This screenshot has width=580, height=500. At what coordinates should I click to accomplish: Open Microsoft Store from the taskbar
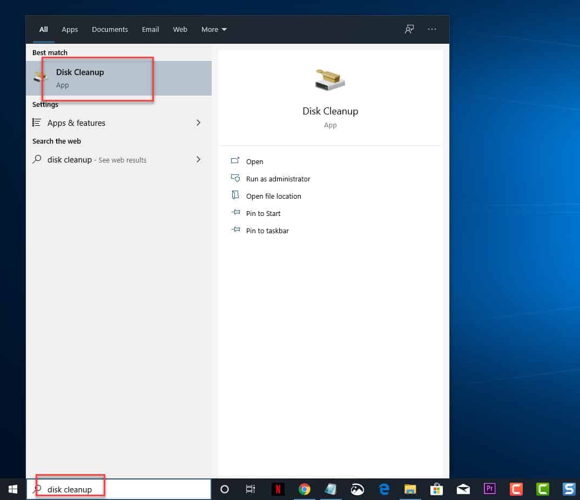point(436,489)
